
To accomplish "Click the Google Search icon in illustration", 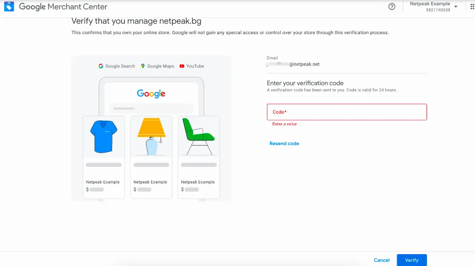I will coord(101,66).
